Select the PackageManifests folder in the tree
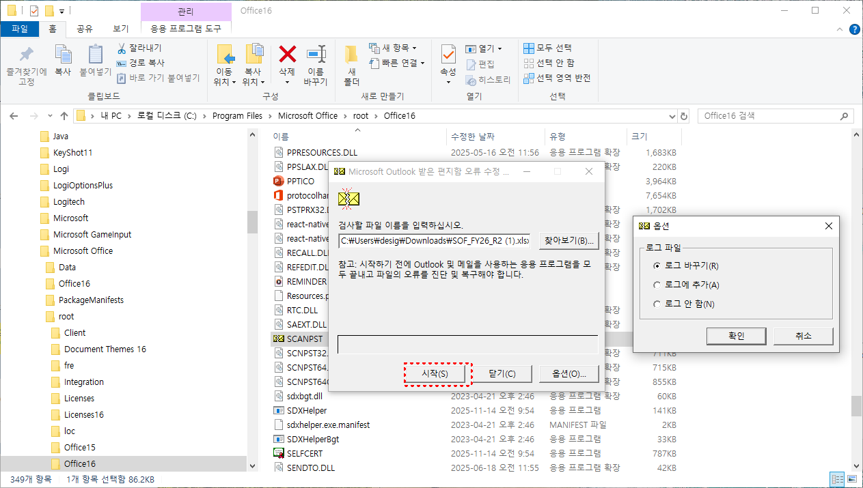 91,300
